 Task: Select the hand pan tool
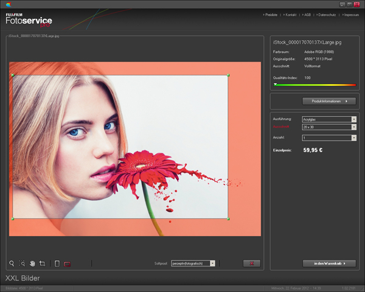[32, 263]
